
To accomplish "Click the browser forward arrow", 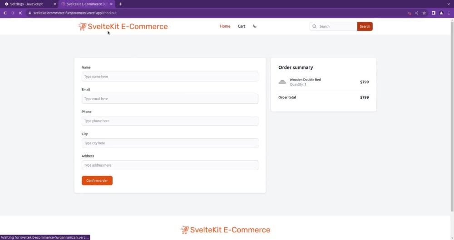I will pos(13,13).
